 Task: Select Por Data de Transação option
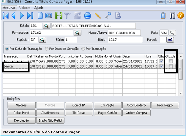24,49
